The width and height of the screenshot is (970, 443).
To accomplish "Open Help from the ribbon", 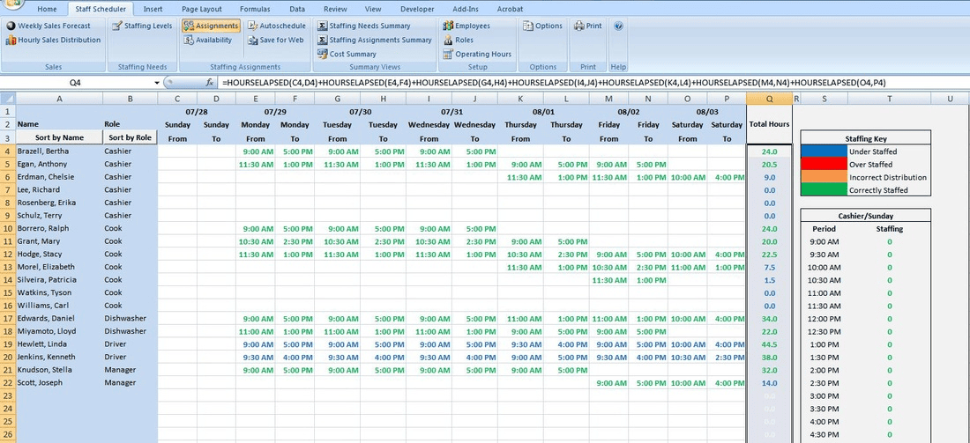I will 618,26.
